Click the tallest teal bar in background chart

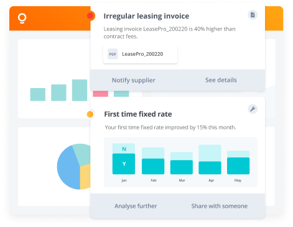[x=80, y=90]
